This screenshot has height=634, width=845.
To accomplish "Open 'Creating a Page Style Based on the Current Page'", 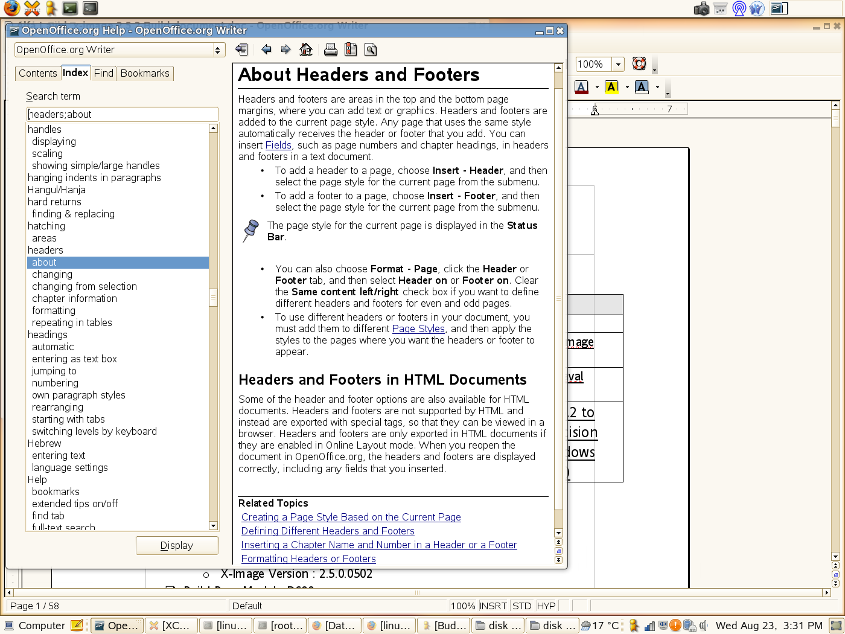I will 351,517.
